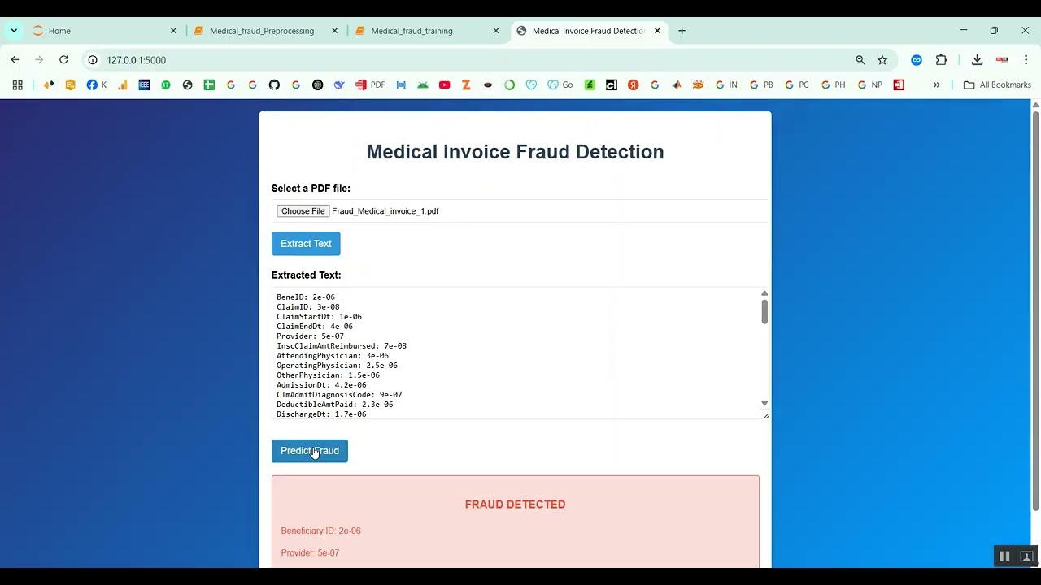The width and height of the screenshot is (1041, 585).
Task: Click the browser back arrow
Action: tap(15, 60)
